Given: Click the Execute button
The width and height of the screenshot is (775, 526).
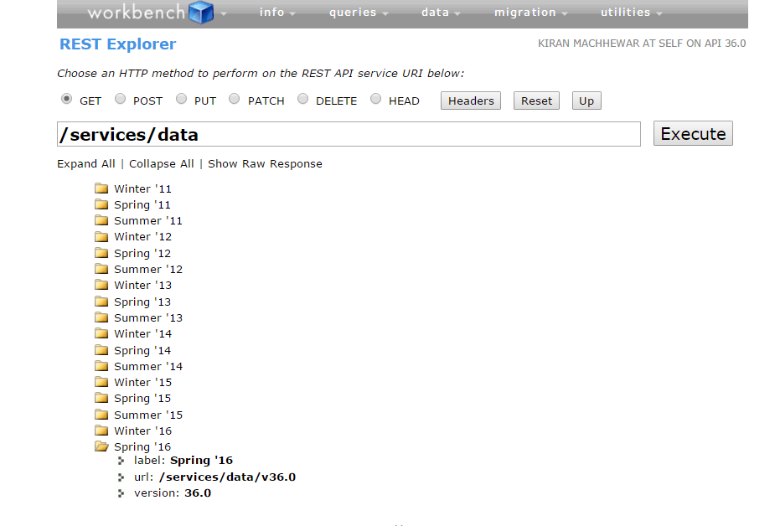Looking at the screenshot, I should pos(692,132).
